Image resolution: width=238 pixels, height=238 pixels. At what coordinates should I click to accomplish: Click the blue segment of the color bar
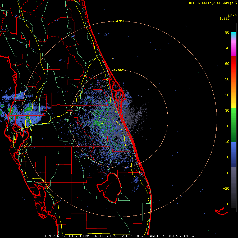coord(234,154)
